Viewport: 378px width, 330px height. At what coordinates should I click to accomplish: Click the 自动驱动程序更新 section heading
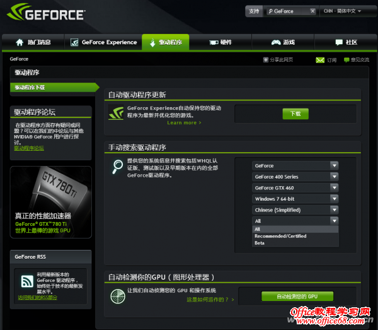click(x=137, y=95)
